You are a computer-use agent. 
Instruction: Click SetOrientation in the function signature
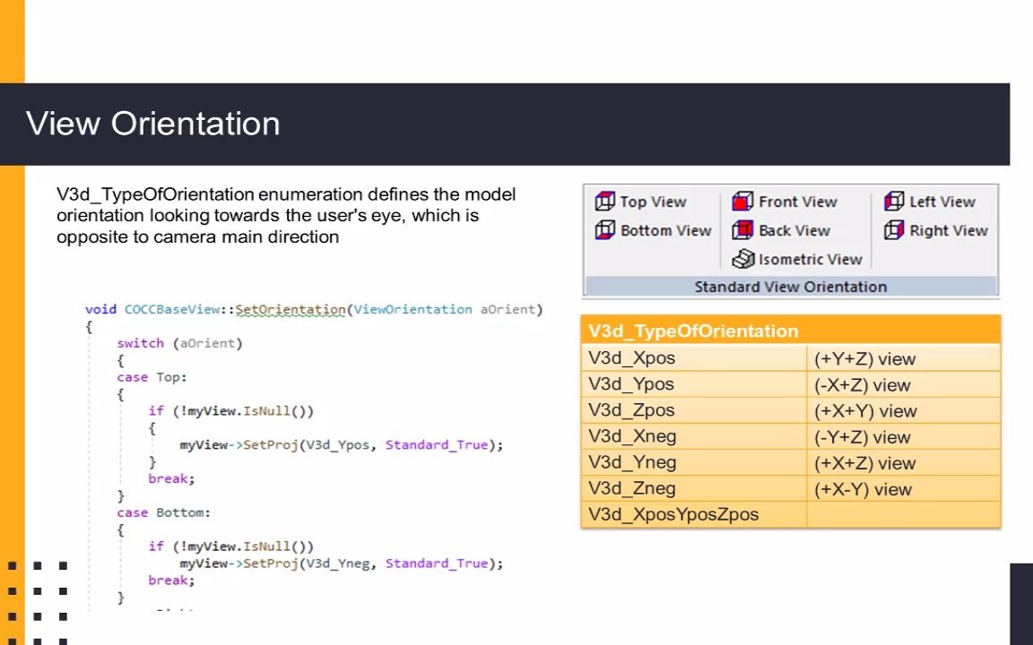pyautogui.click(x=290, y=309)
